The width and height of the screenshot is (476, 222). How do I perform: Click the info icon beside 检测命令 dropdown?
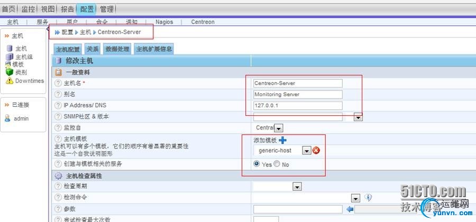pyautogui.click(x=368, y=198)
